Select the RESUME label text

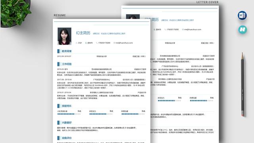click(60, 15)
